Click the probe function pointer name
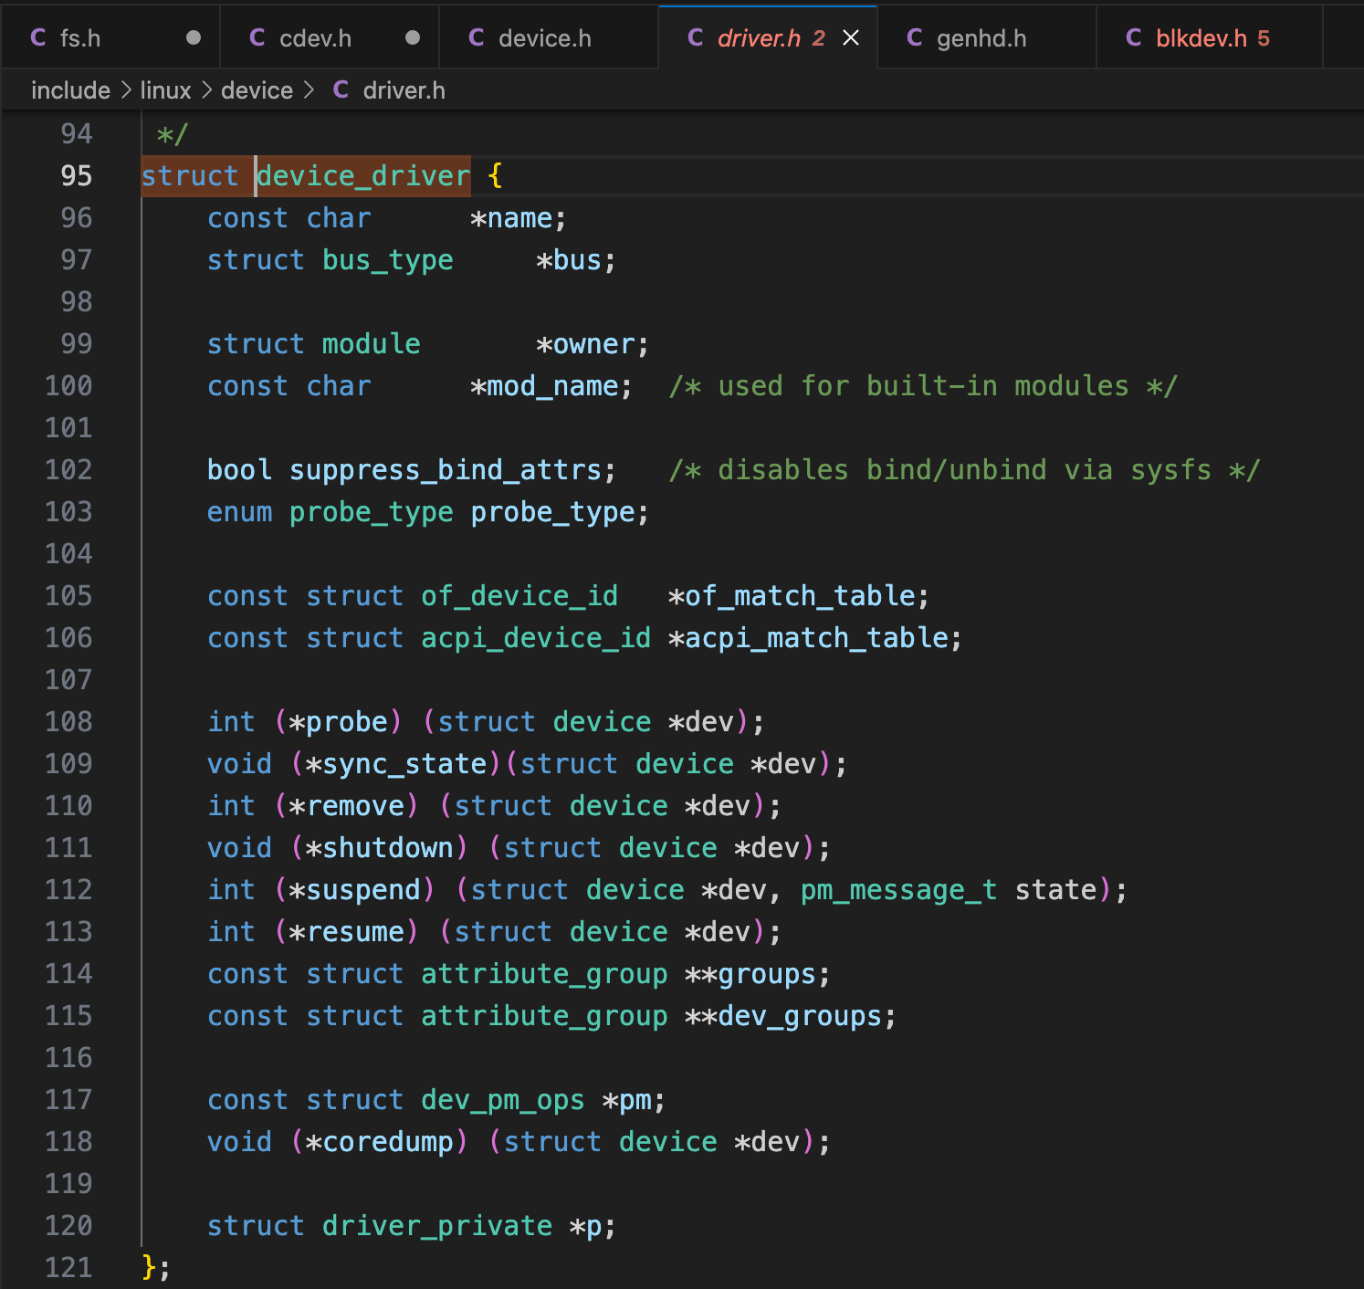 point(347,722)
